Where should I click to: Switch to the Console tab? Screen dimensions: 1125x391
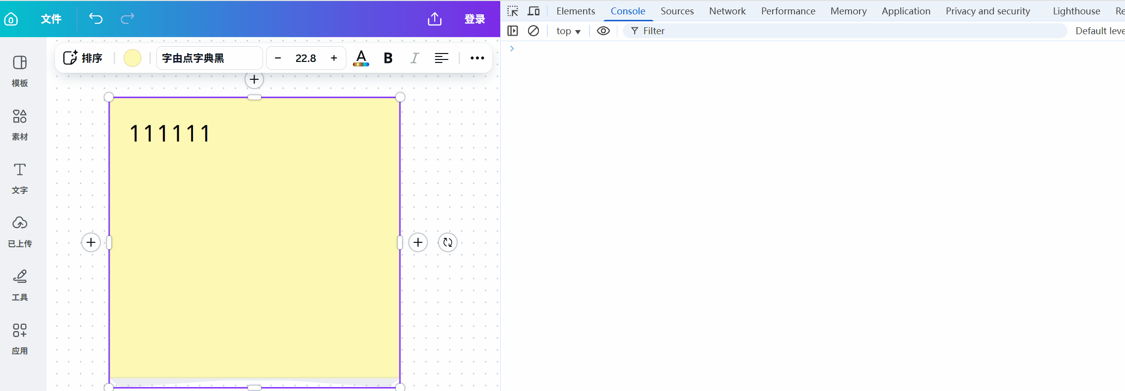(628, 11)
